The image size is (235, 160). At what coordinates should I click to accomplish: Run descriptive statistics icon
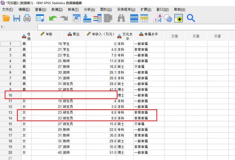(x=108, y=18)
